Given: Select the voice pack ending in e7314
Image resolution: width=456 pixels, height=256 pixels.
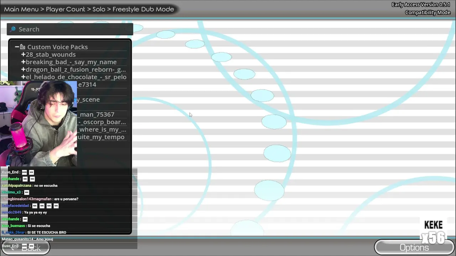Looking at the screenshot, I should click(x=87, y=84).
